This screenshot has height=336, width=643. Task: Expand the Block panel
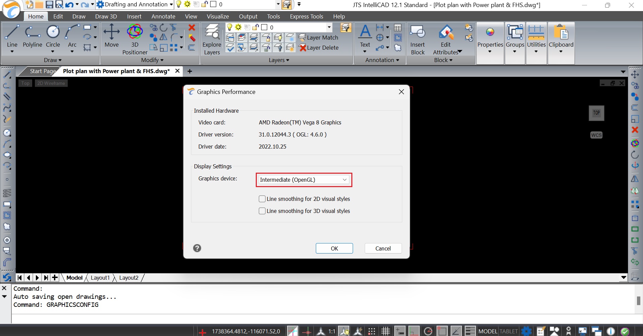(x=443, y=60)
